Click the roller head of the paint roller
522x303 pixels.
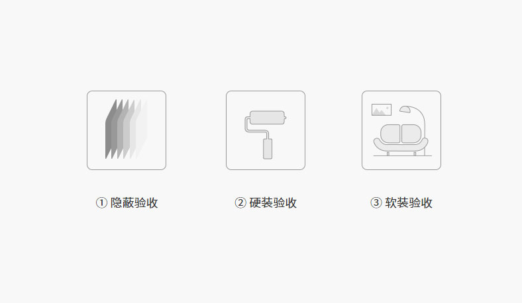(x=268, y=117)
